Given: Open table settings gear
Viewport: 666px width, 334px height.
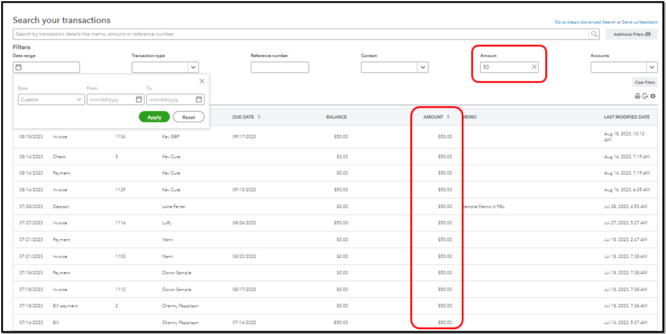Looking at the screenshot, I should click(x=653, y=96).
